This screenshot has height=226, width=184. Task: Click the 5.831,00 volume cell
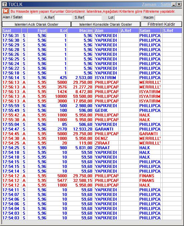84,148
